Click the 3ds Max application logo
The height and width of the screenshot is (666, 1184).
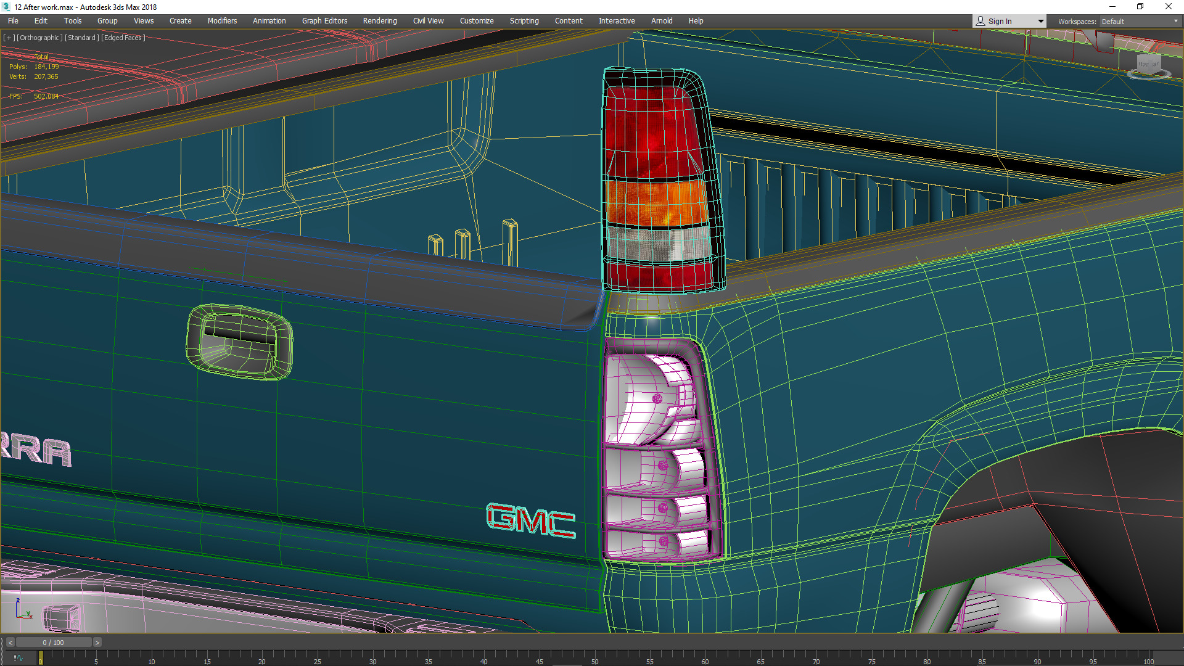pyautogui.click(x=6, y=7)
